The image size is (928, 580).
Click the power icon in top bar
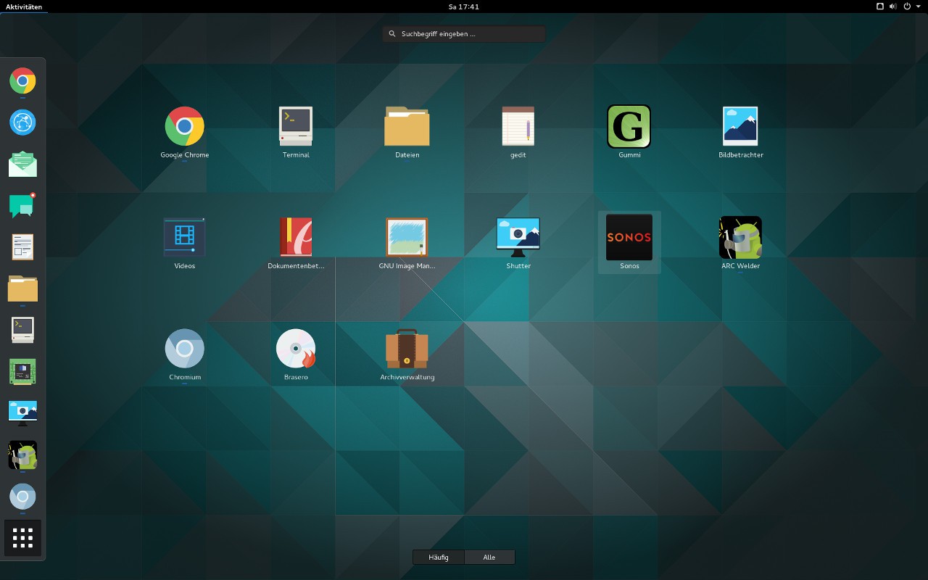tap(907, 7)
